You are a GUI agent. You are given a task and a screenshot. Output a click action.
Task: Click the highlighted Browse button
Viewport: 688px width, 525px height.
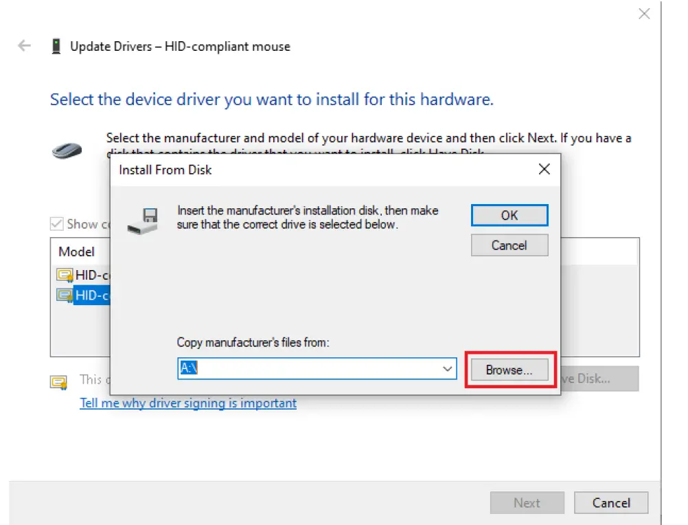[x=508, y=369]
